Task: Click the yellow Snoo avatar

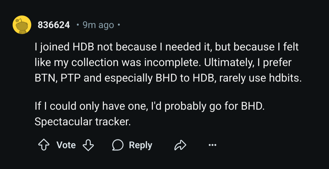Action: tap(22, 25)
